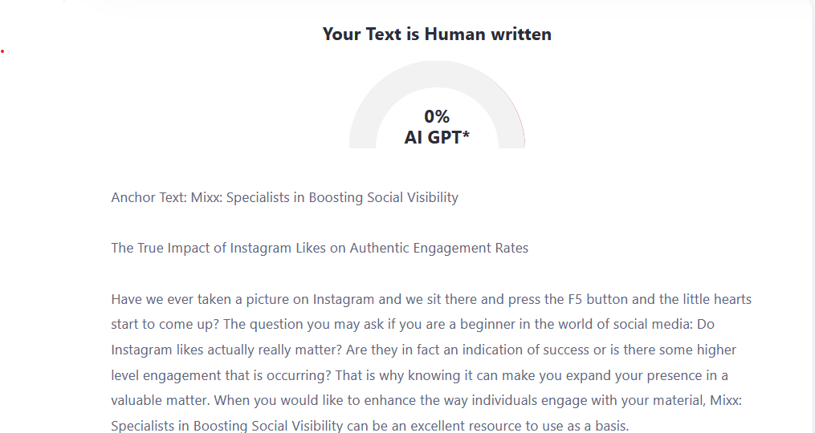Viewport: 815px width, 433px height.
Task: Click "Boosting Social Visibility" in the Anchor Text line
Action: pos(383,197)
